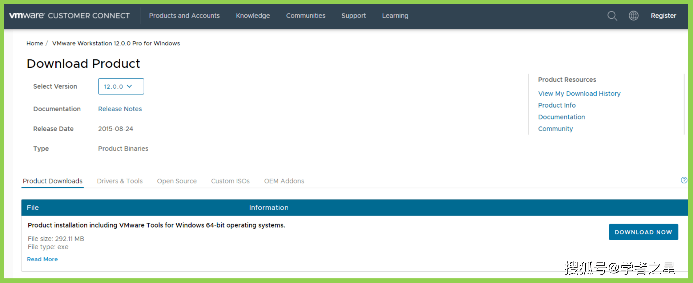Click the VMware Customer Connect logo
This screenshot has width=693, height=283.
click(70, 16)
